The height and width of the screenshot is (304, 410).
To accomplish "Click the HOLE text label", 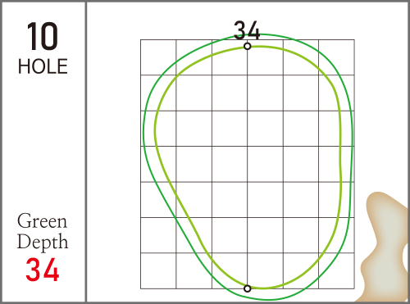I will click(x=43, y=66).
